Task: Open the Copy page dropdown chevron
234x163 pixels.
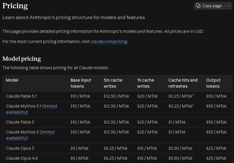Action: pyautogui.click(x=228, y=6)
